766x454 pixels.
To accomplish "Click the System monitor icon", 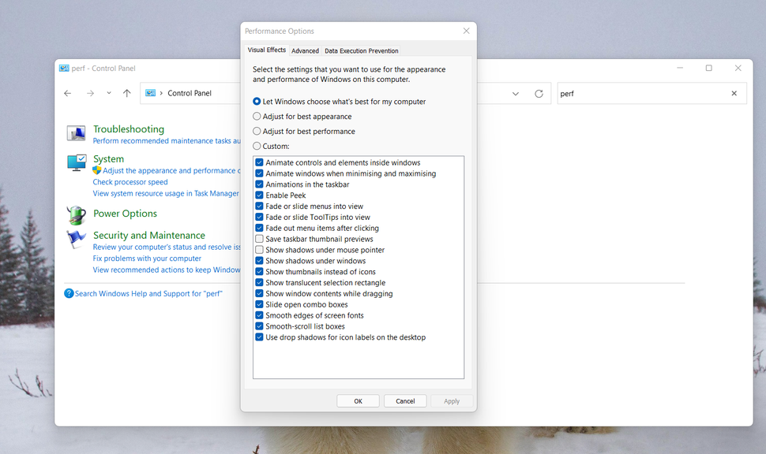I will tap(76, 164).
